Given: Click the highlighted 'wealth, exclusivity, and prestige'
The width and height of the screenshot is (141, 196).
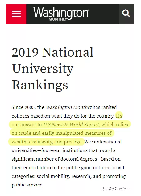Looking at the screenshot, I should pyautogui.click(x=47, y=142).
